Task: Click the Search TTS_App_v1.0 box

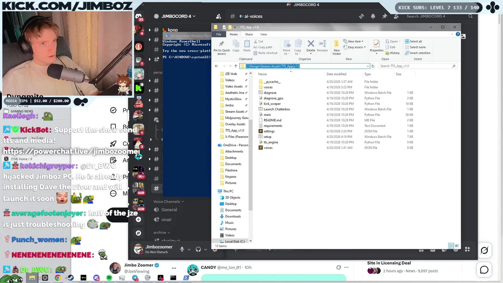Action: tap(417, 66)
